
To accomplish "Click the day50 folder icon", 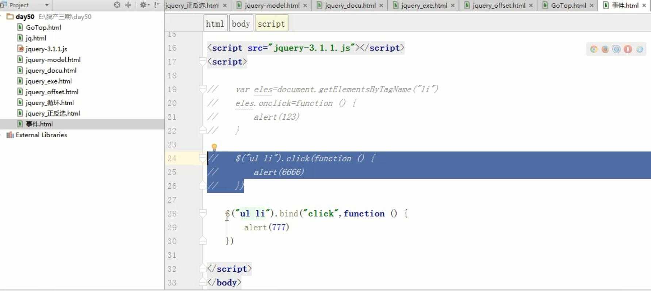I will [x=10, y=16].
